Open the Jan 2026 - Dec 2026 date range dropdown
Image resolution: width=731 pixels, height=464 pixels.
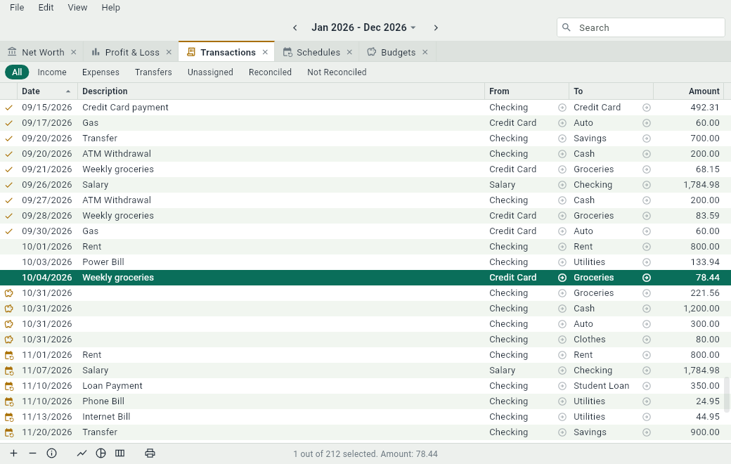(x=363, y=27)
